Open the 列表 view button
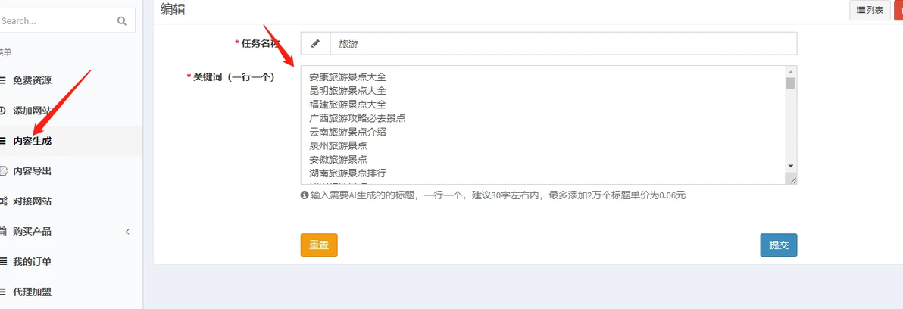 (869, 10)
